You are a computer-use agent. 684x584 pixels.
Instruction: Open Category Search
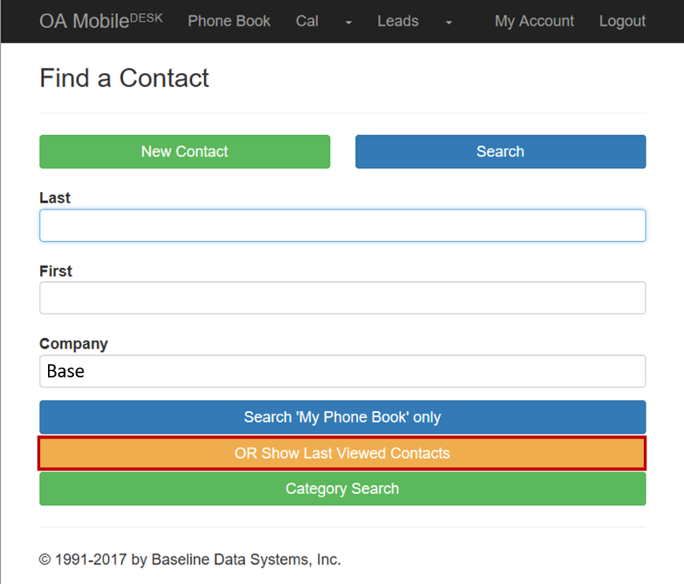343,489
